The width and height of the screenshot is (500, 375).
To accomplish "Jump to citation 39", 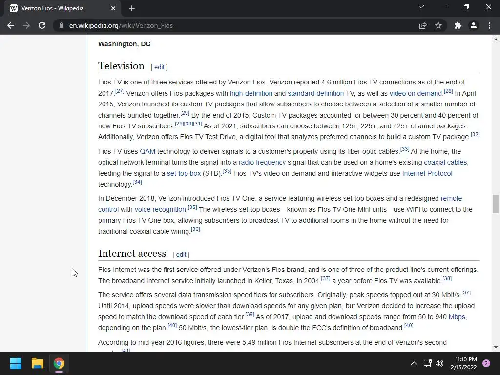I will (250, 315).
